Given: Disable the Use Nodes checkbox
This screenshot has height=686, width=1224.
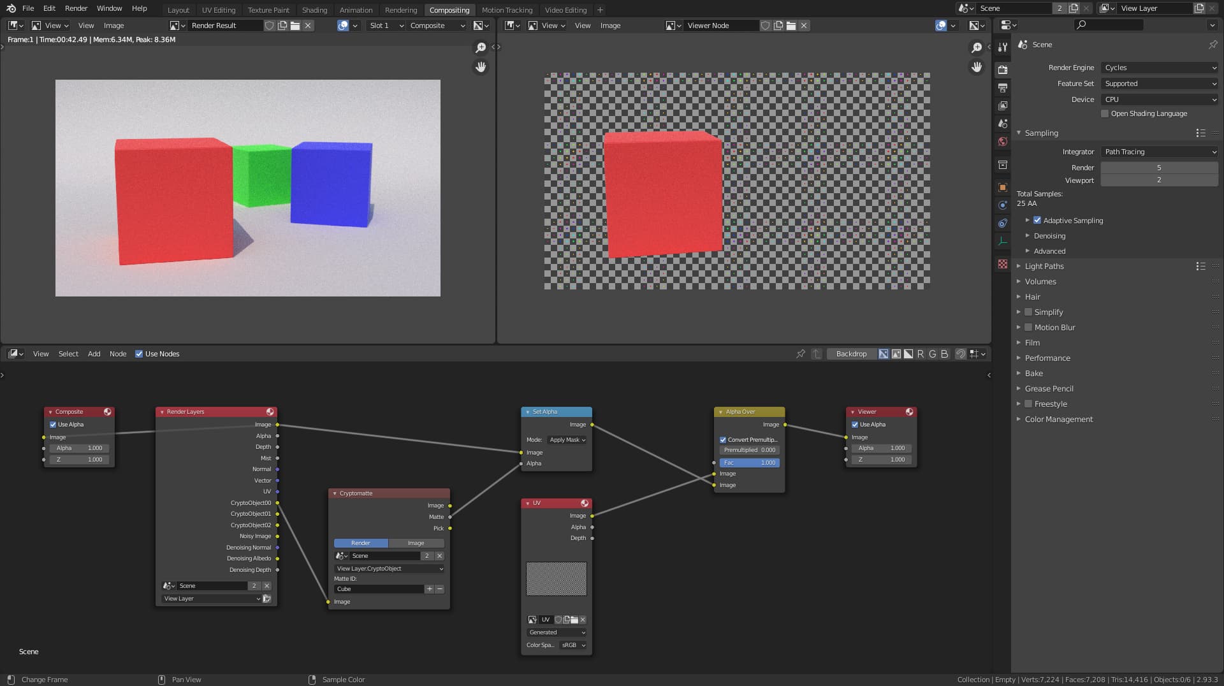Looking at the screenshot, I should [x=139, y=354].
